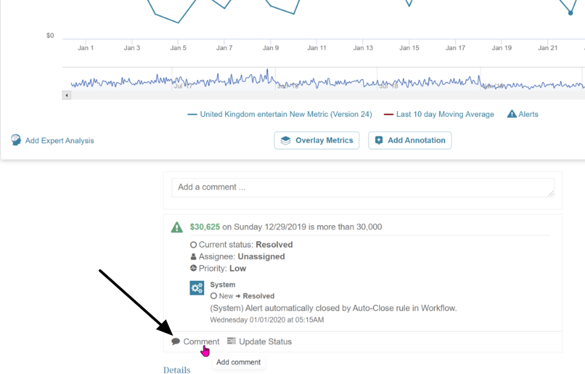Toggle United Kingdom entertain New Metric legend series
585x374 pixels.
[285, 114]
